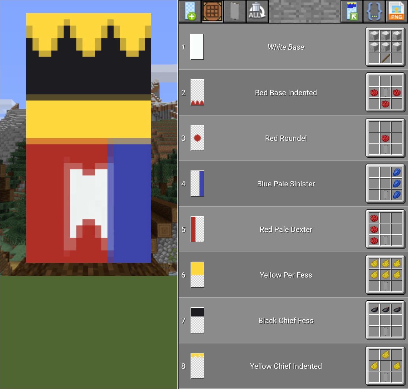Export the banner as PNG
This screenshot has height=389, width=408.
[x=396, y=12]
